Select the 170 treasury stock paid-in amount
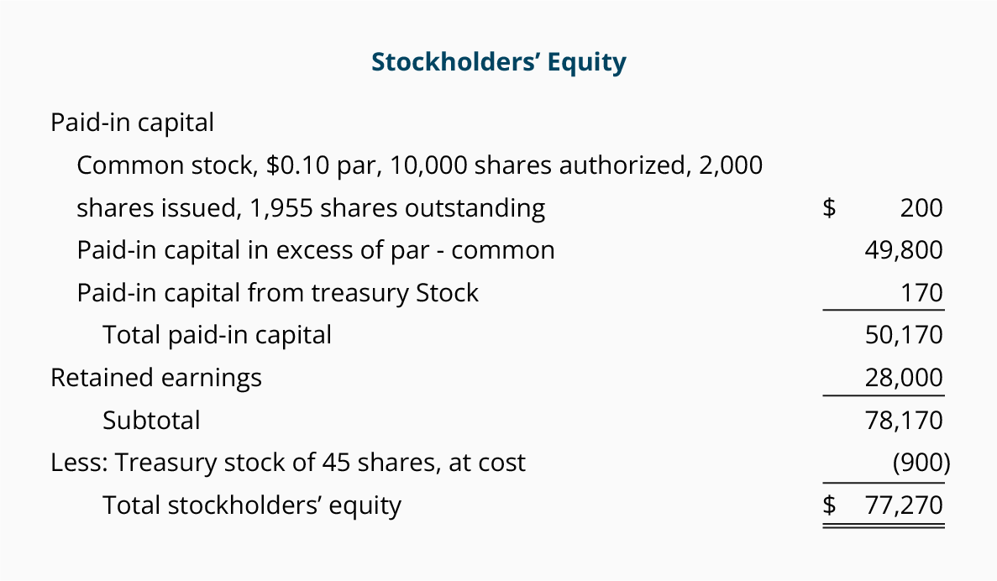 (x=922, y=293)
